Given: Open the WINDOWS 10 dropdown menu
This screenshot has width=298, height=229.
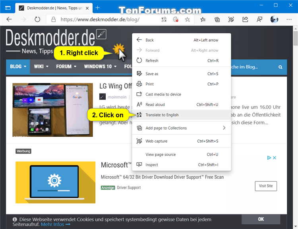Looking at the screenshot, I should point(100,67).
